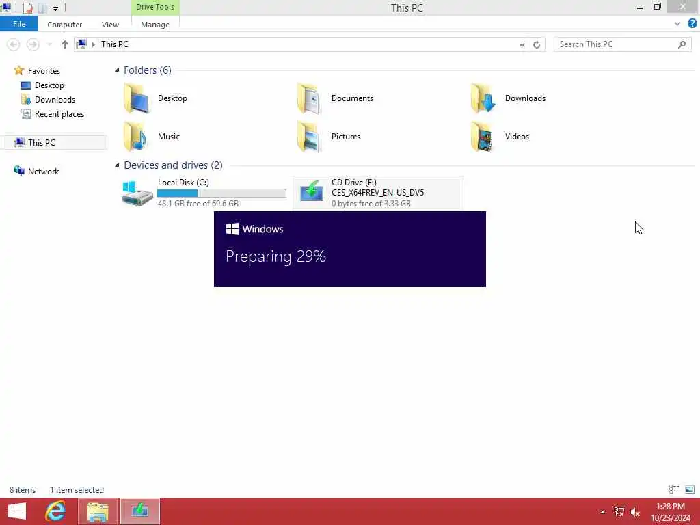The image size is (700, 525).
Task: Open Windows setup taskbar button
Action: pyautogui.click(x=139, y=511)
